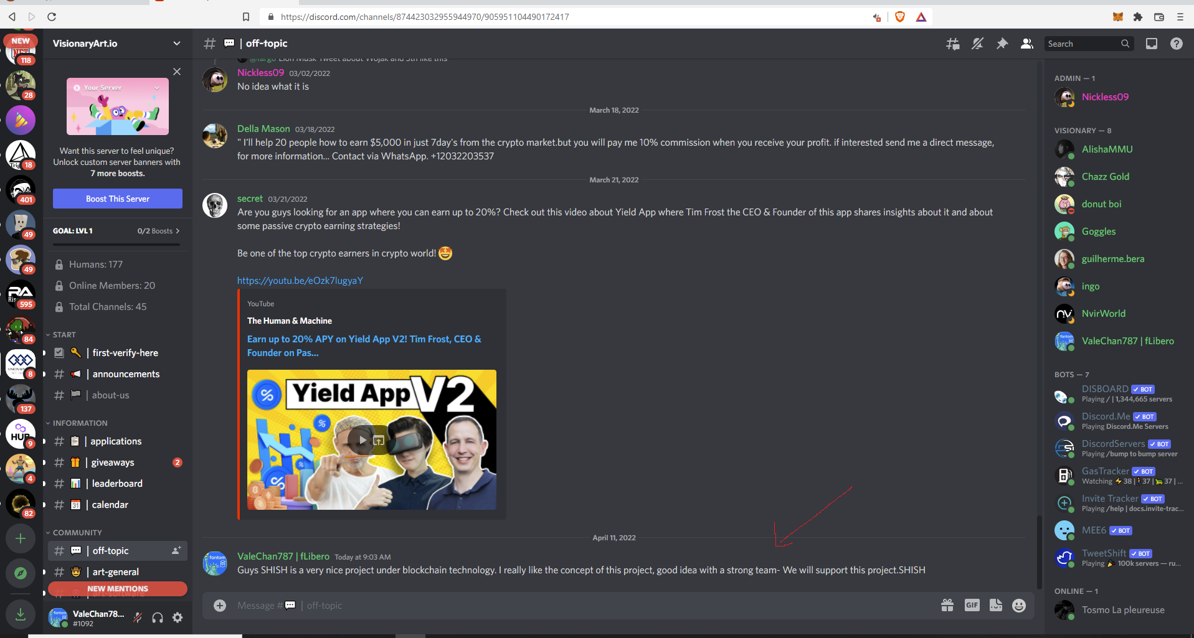
Task: Open the MetaMask fox extension icon
Action: point(1118,17)
